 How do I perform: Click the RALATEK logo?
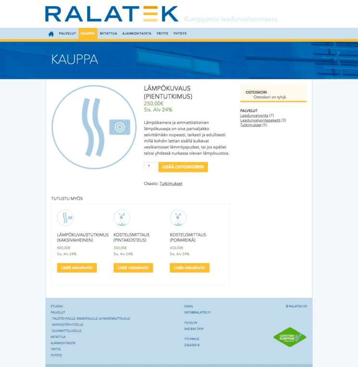[x=112, y=14]
